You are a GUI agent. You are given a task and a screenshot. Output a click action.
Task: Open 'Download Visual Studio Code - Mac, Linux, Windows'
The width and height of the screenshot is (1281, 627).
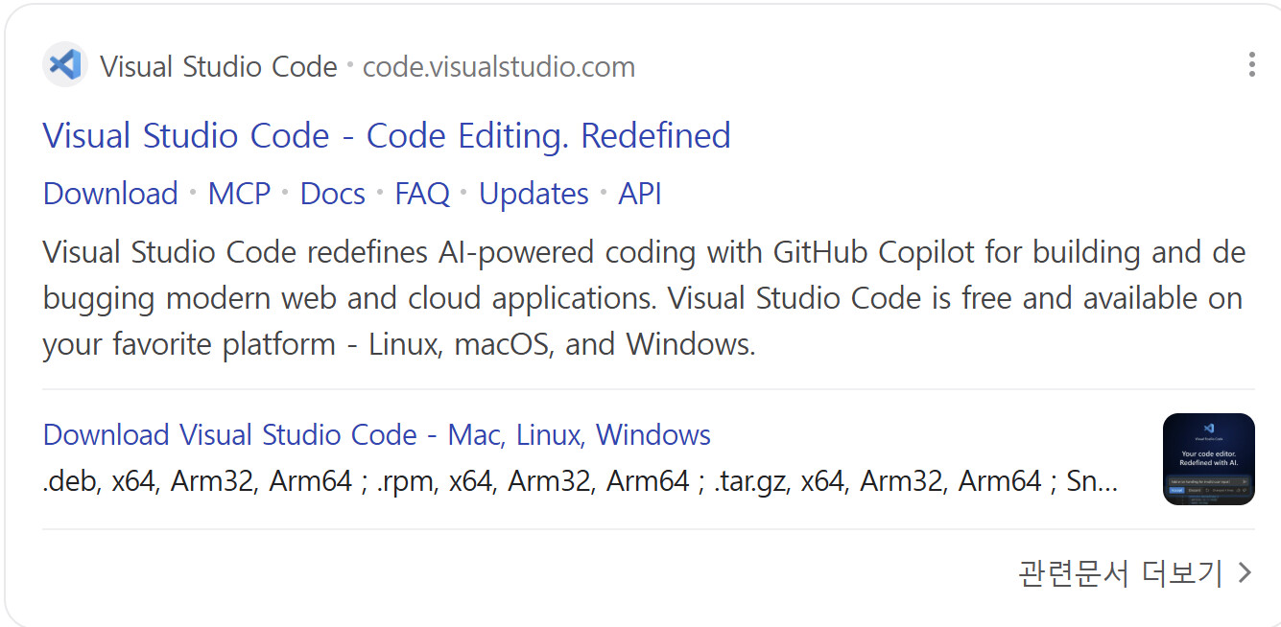point(377,435)
